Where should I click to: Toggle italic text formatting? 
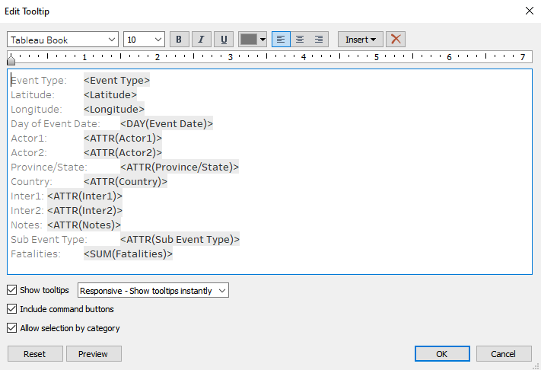click(x=202, y=40)
